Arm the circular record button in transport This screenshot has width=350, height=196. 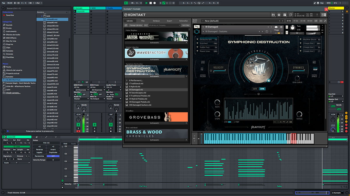(x=155, y=3)
